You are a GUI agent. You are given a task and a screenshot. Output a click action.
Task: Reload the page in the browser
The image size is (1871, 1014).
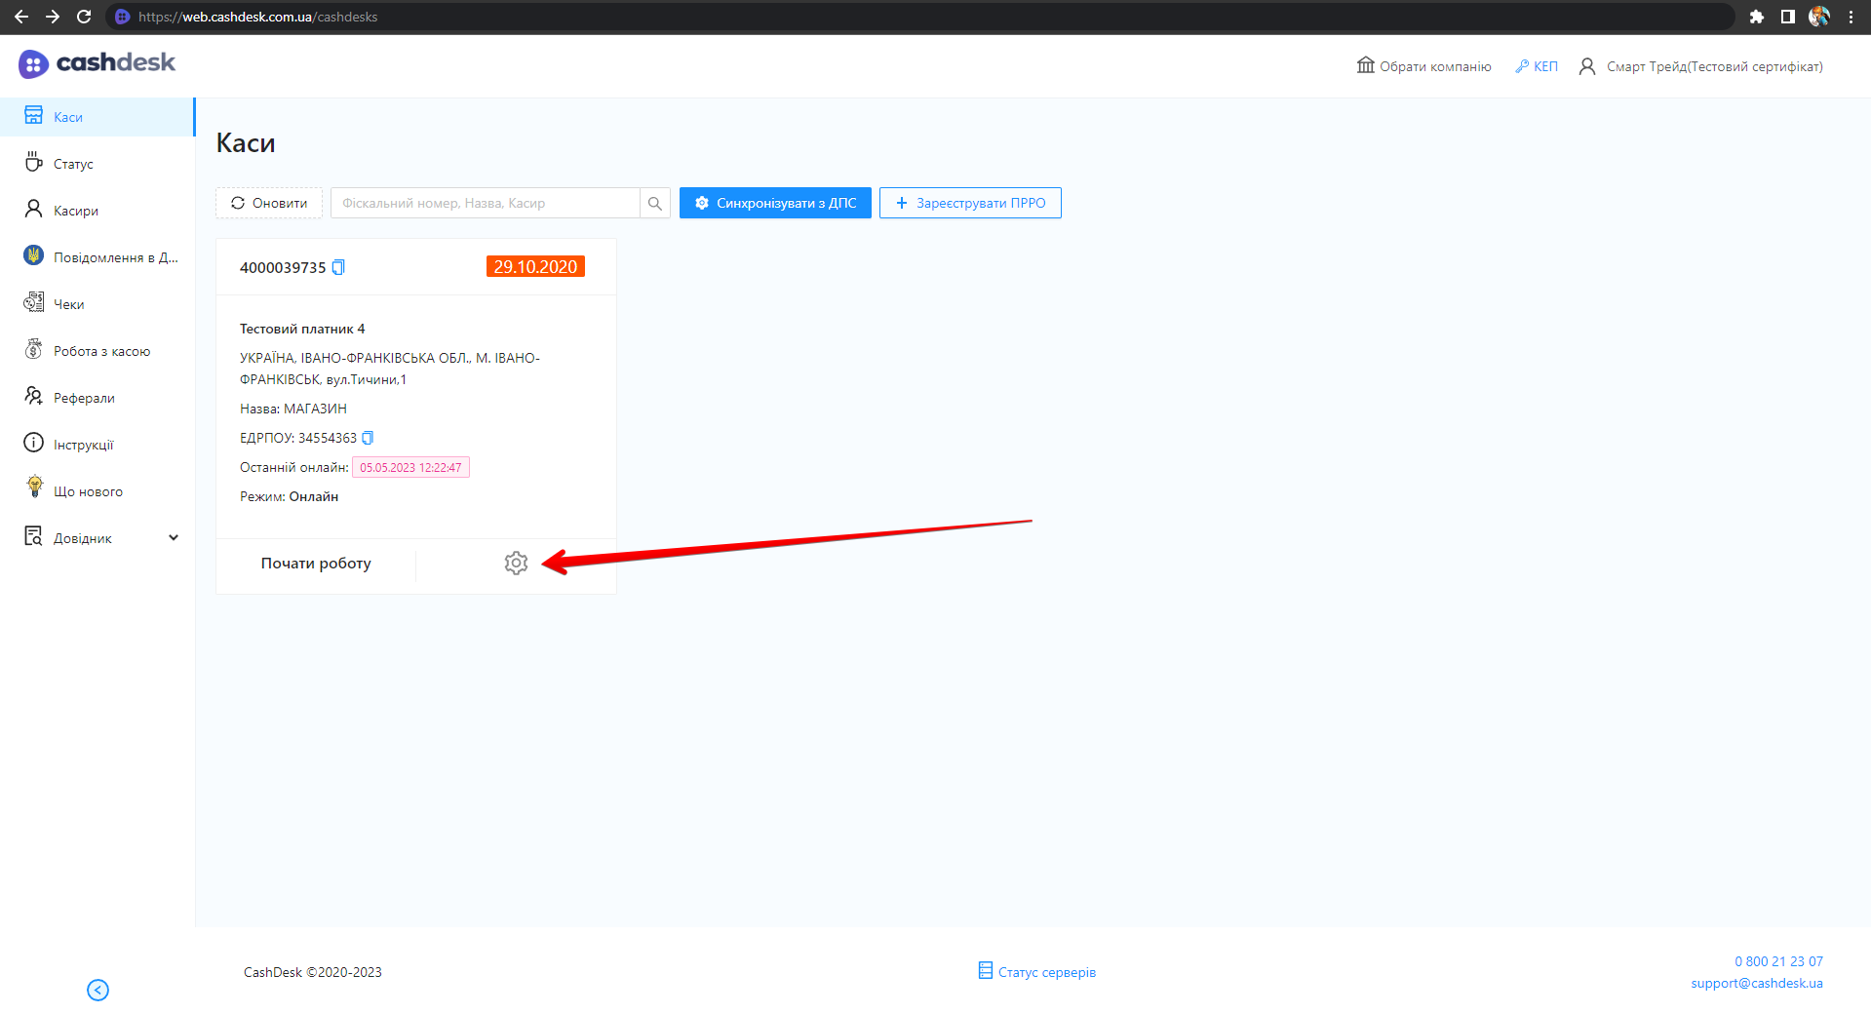click(84, 17)
